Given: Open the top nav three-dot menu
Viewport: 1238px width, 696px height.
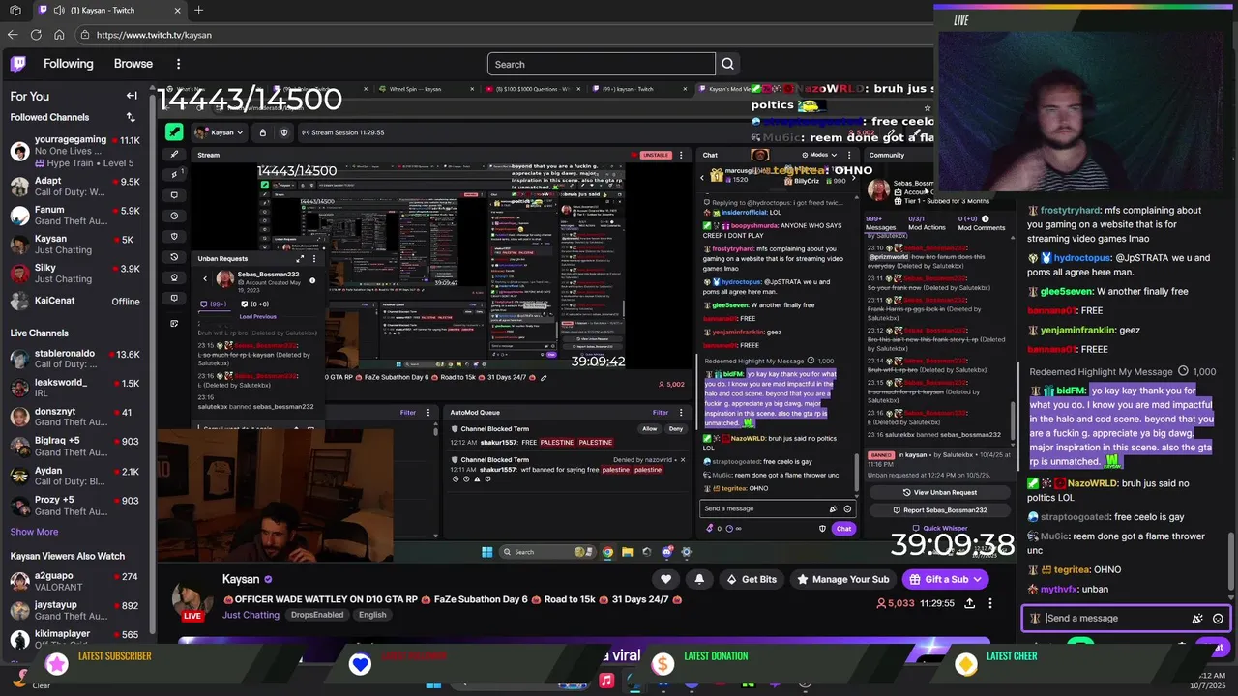Looking at the screenshot, I should [178, 64].
